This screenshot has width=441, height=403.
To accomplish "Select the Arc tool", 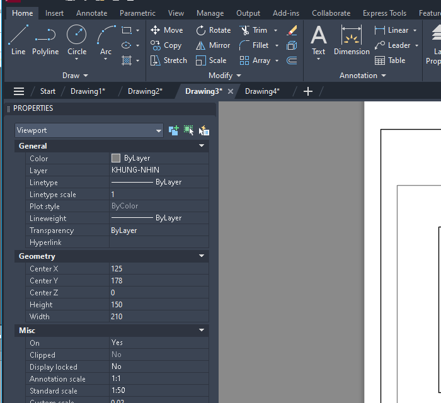I will point(106,39).
